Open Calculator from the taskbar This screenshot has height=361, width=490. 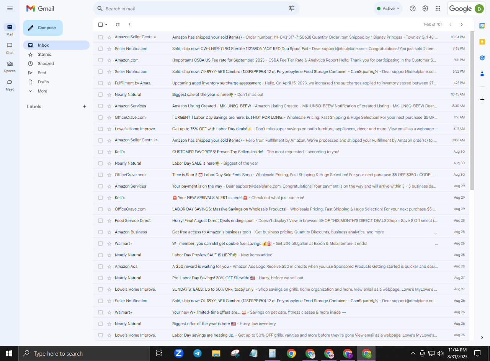click(273, 353)
